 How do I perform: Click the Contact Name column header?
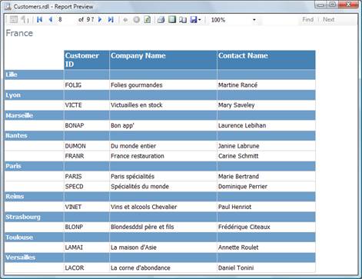[x=266, y=60]
